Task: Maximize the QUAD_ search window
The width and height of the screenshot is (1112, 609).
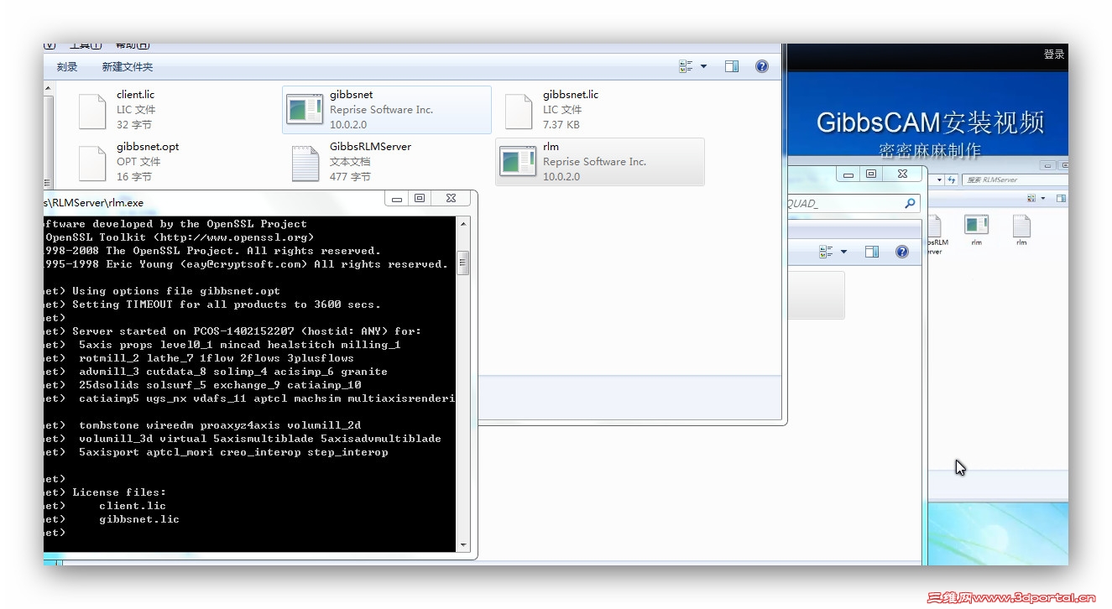Action: coord(871,174)
